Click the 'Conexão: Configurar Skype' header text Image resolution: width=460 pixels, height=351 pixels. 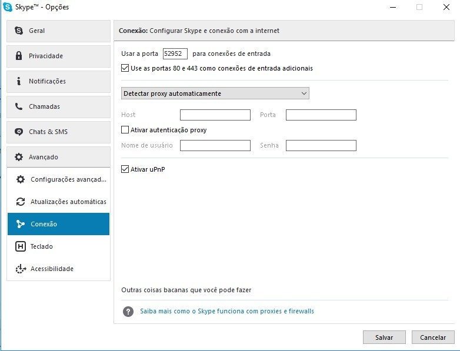pos(199,31)
